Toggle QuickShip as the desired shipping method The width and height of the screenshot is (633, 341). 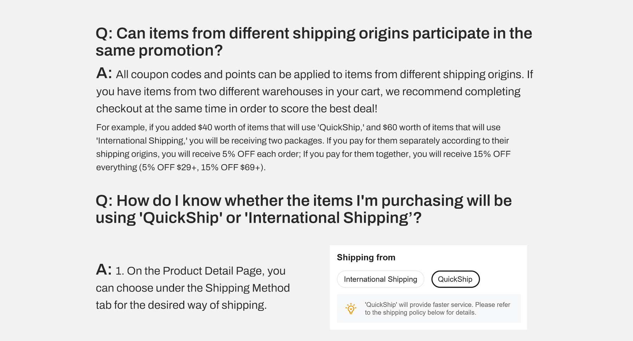(x=455, y=279)
